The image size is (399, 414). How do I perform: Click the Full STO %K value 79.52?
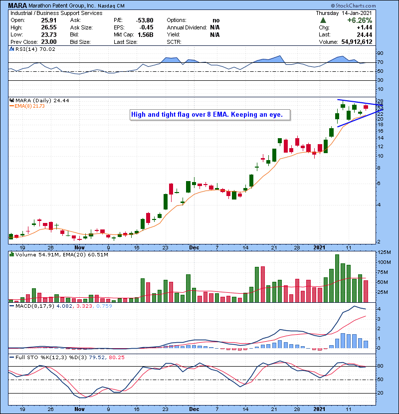[97, 358]
